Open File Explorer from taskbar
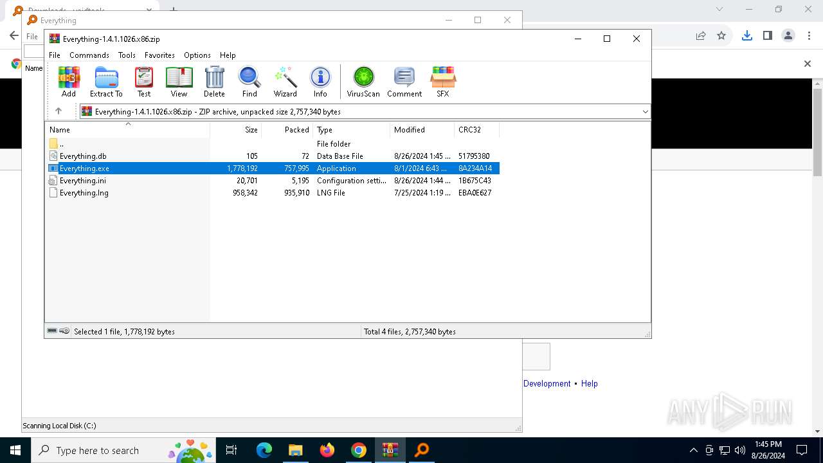 296,450
